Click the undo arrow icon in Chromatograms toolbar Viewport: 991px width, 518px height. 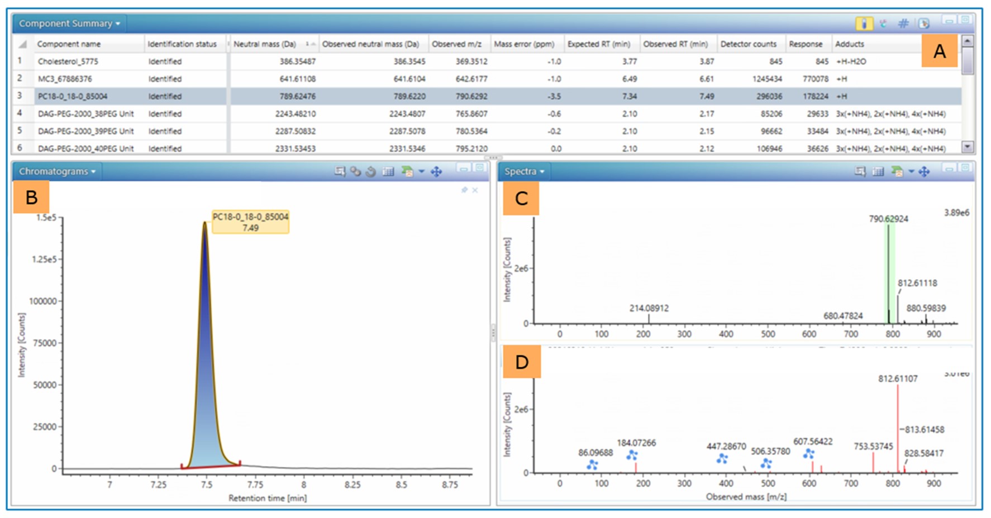click(371, 171)
